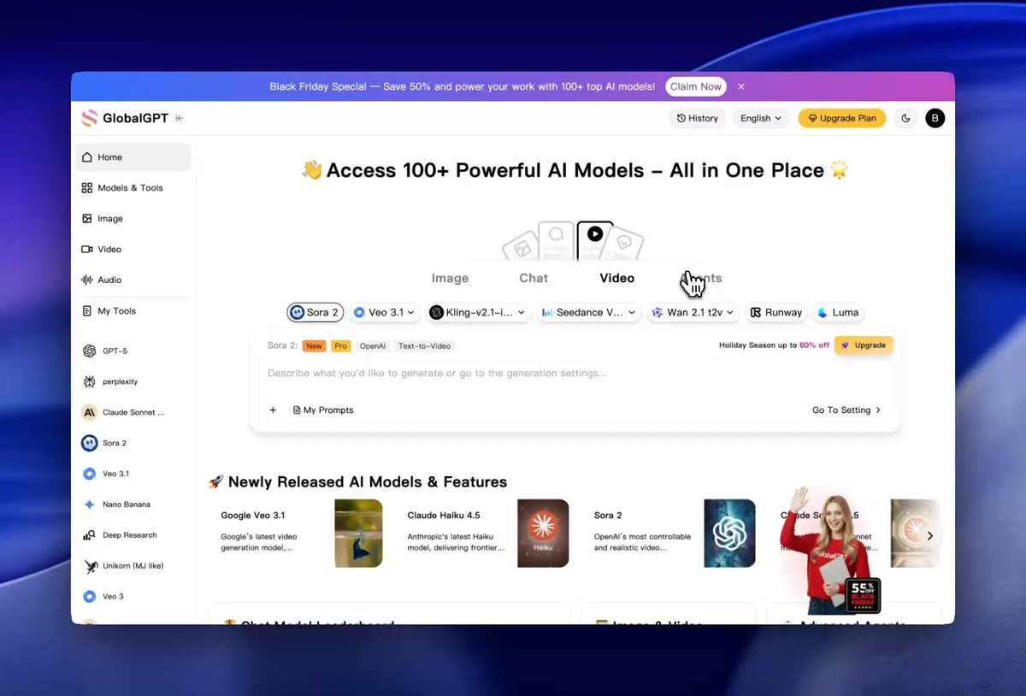Open the Video section in the sidebar
The height and width of the screenshot is (696, 1026).
133,250
